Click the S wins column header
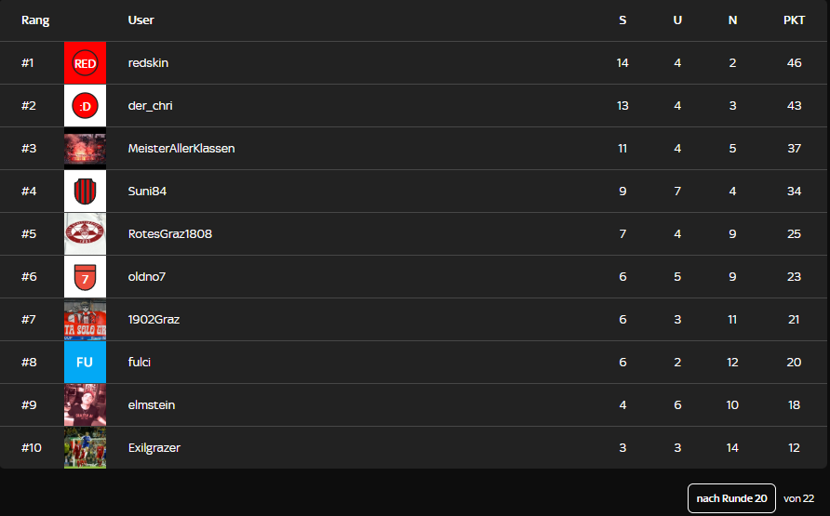Screen dimensions: 830x516 click(x=622, y=20)
